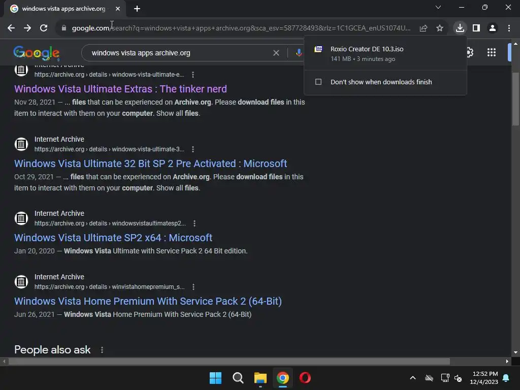Screen dimensions: 520x390
Task: Open Google quick settings gear
Action: click(x=470, y=52)
